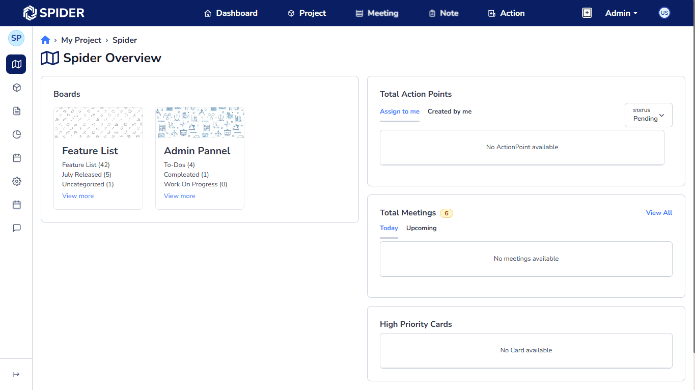This screenshot has width=695, height=390.
Task: Open the Admin account dropdown
Action: pos(621,13)
